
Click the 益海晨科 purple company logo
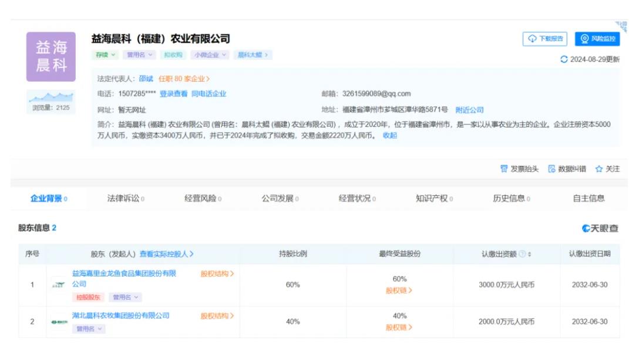pyautogui.click(x=51, y=57)
